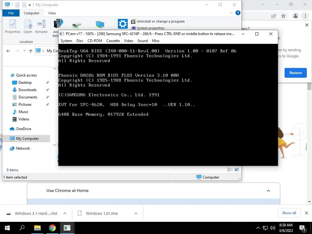312x234 pixels.
Task: Open recent locations dropdown arrow
Action: pos(24,51)
